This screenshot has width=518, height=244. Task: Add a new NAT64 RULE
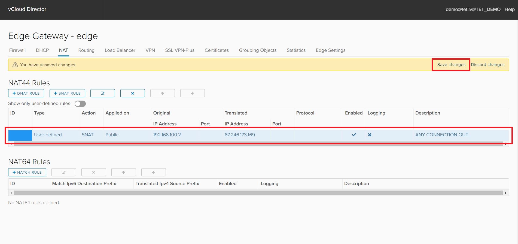(x=27, y=172)
